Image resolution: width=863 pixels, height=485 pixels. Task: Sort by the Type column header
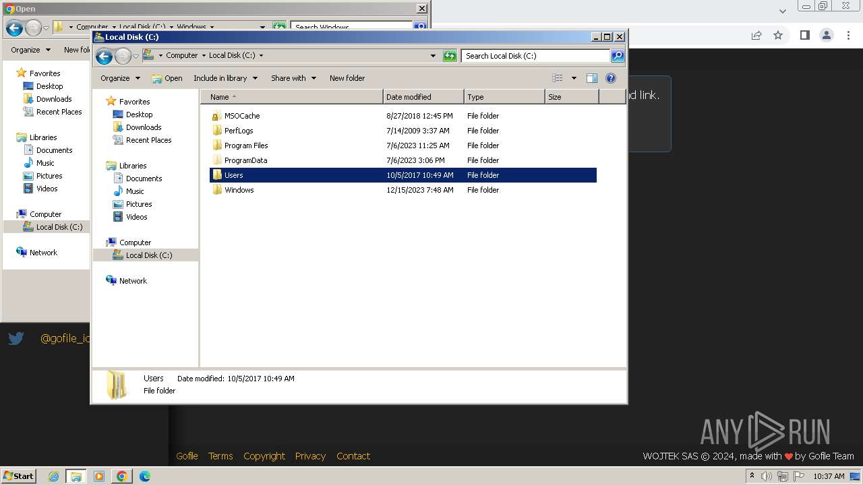[x=504, y=97]
